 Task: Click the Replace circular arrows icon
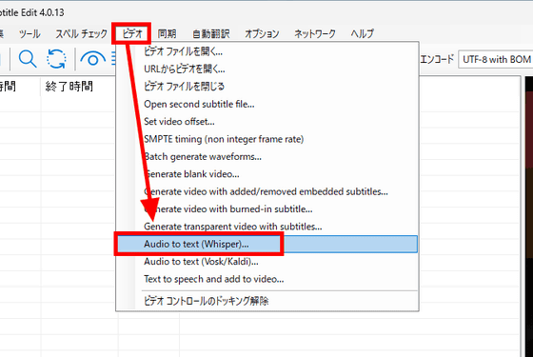[x=56, y=59]
